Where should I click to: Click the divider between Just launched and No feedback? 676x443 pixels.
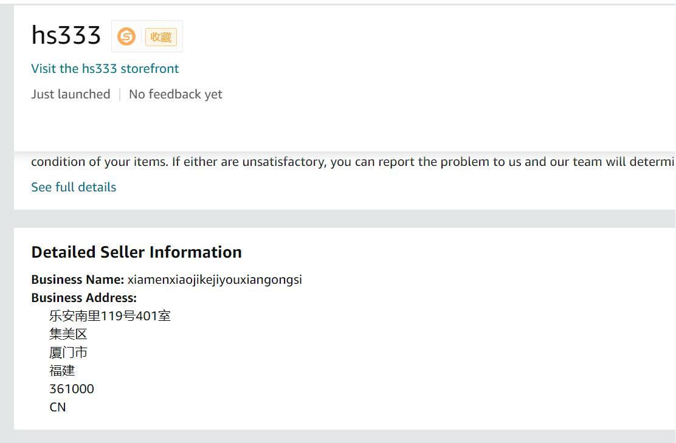point(120,94)
